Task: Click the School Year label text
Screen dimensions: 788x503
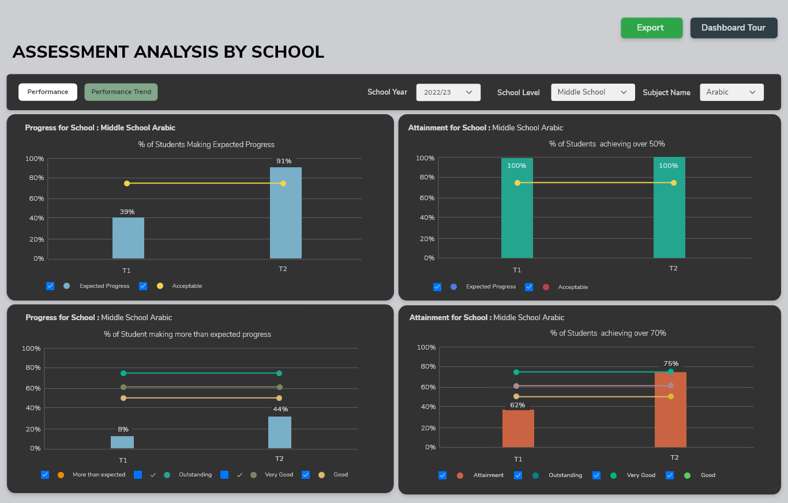Action: click(x=387, y=92)
